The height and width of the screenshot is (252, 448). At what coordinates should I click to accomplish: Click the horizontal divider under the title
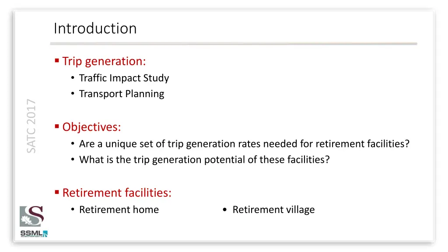coord(234,43)
